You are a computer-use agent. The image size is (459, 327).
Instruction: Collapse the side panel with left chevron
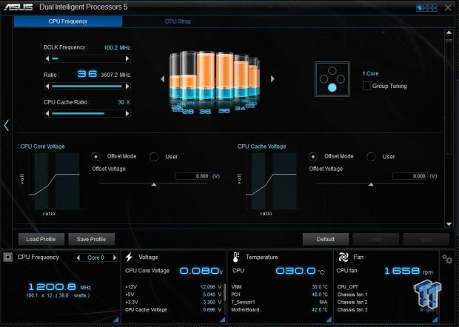7,125
